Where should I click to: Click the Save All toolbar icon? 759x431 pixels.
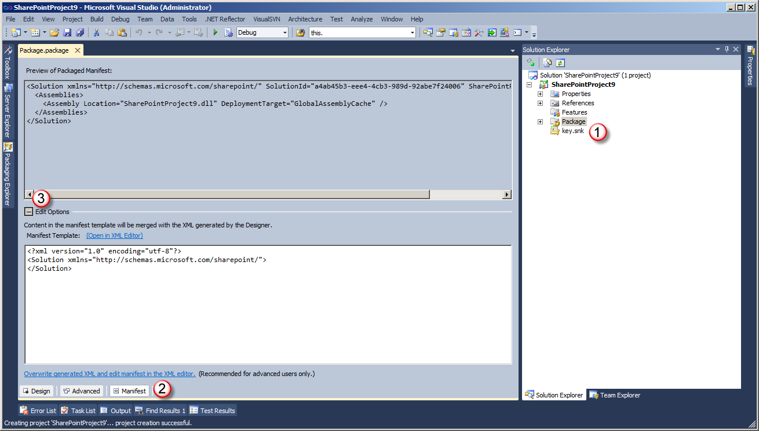coord(80,32)
